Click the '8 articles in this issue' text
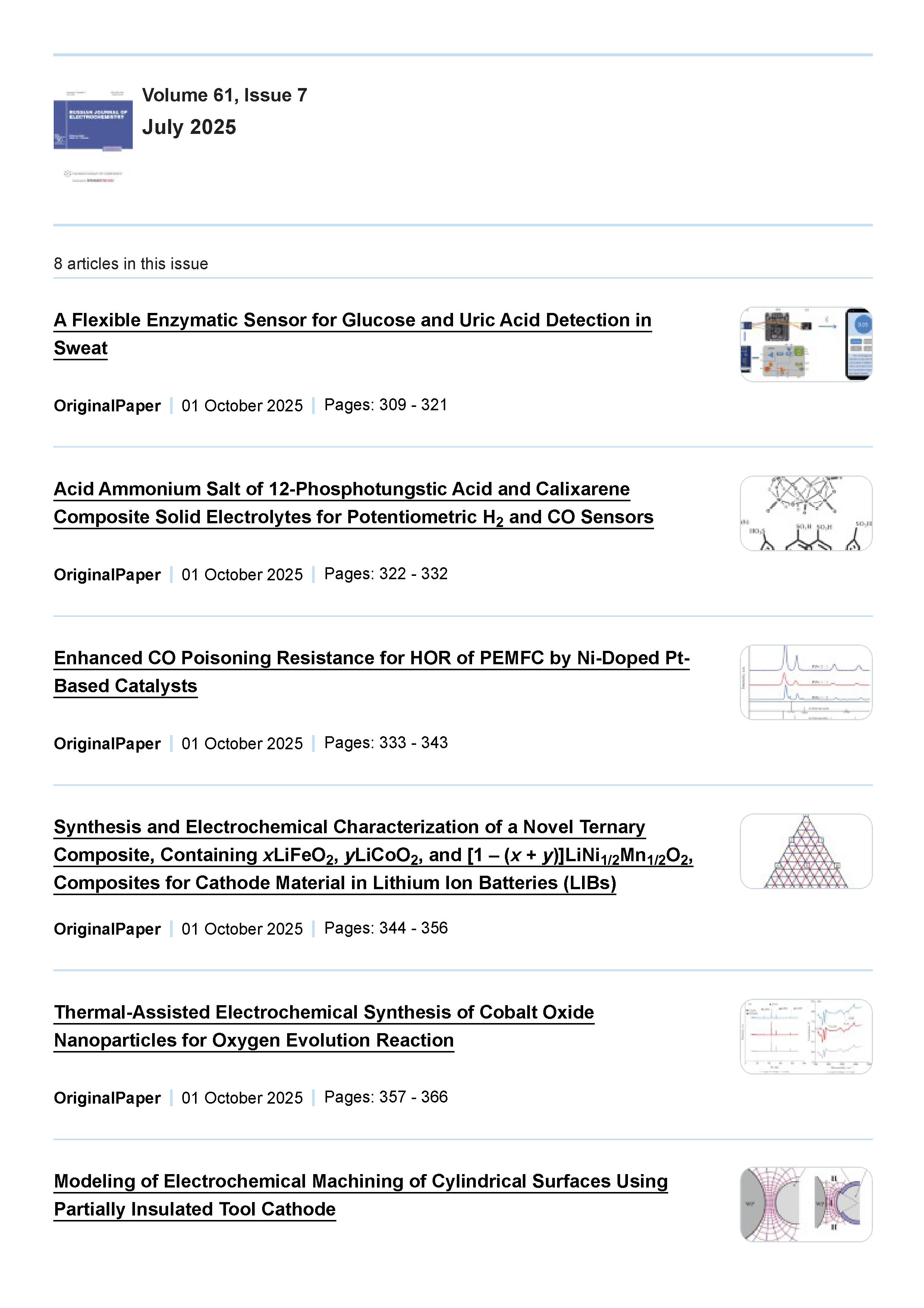This screenshot has width=924, height=1308. coord(131,264)
